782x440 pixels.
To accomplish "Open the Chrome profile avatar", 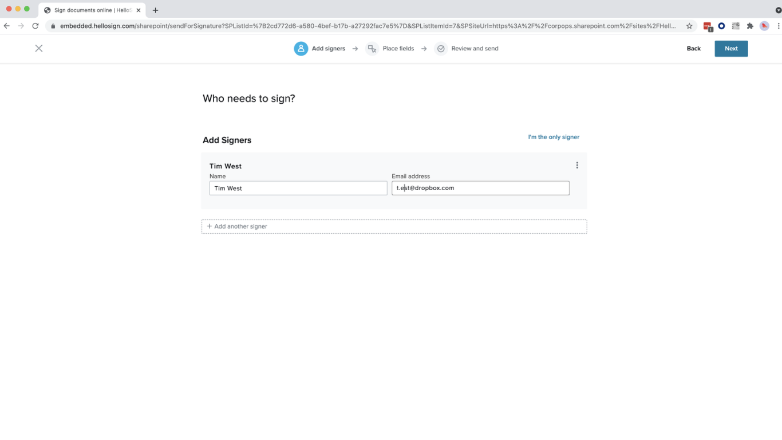I will [764, 26].
